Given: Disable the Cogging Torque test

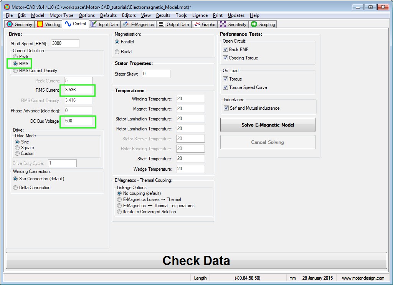Looking at the screenshot, I should [225, 58].
